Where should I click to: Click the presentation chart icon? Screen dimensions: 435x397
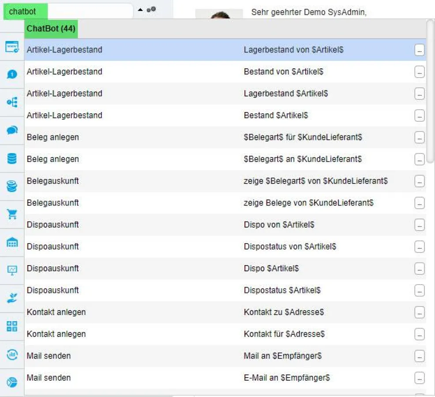[x=12, y=268]
